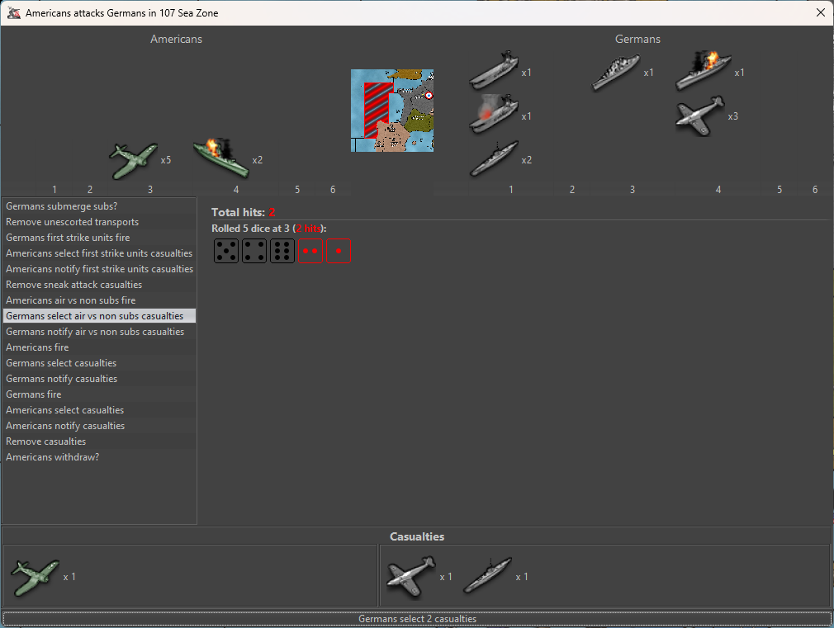834x628 pixels.
Task: Select the German fighter x3 icon
Action: (700, 116)
